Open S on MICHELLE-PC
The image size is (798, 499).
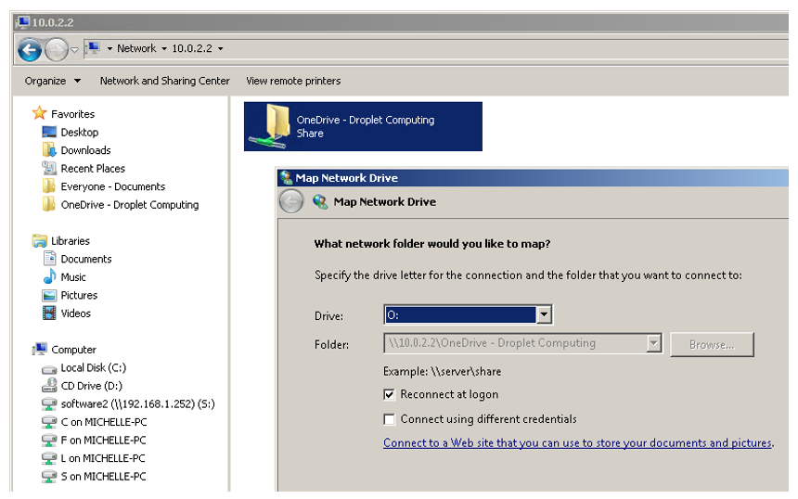pyautogui.click(x=103, y=477)
